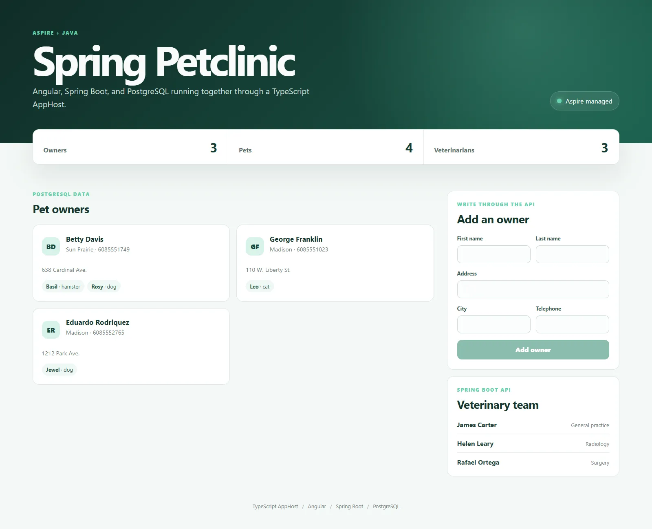Click the Pets label in the stats bar
The width and height of the screenshot is (652, 529).
tap(245, 150)
